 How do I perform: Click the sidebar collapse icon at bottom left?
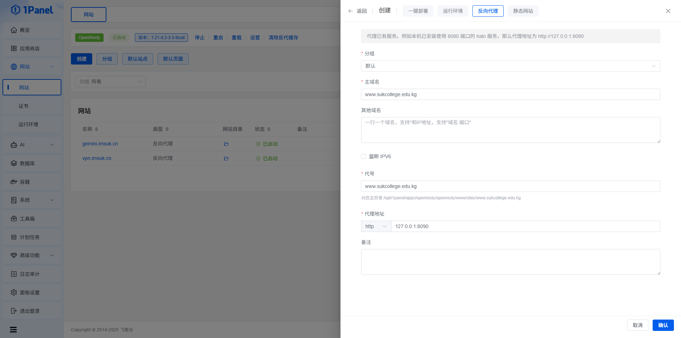pos(13,330)
